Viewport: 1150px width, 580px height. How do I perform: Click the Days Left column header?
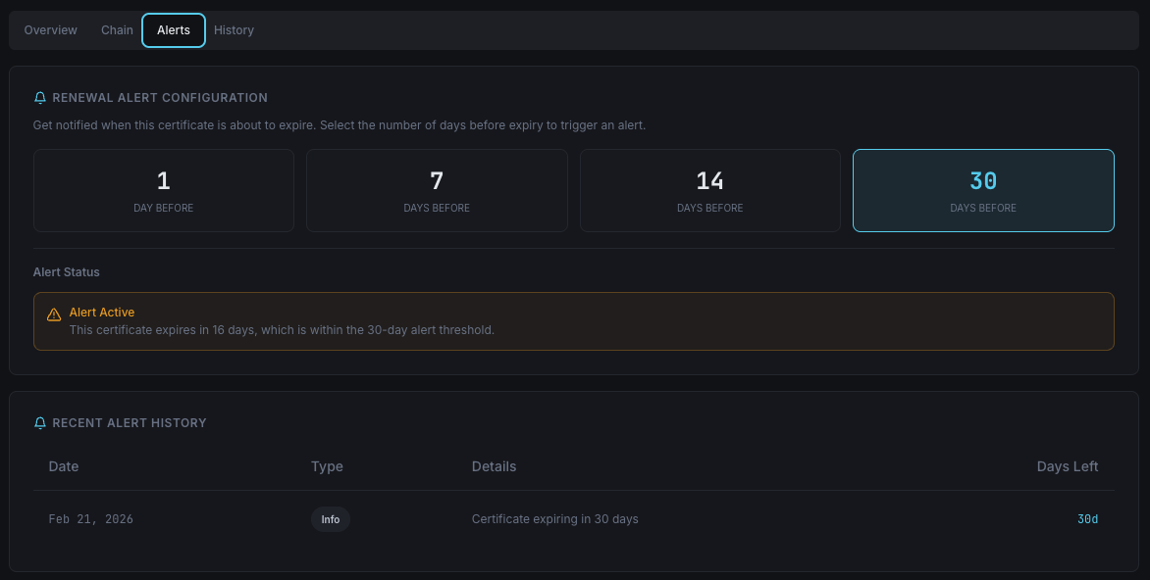tap(1068, 466)
